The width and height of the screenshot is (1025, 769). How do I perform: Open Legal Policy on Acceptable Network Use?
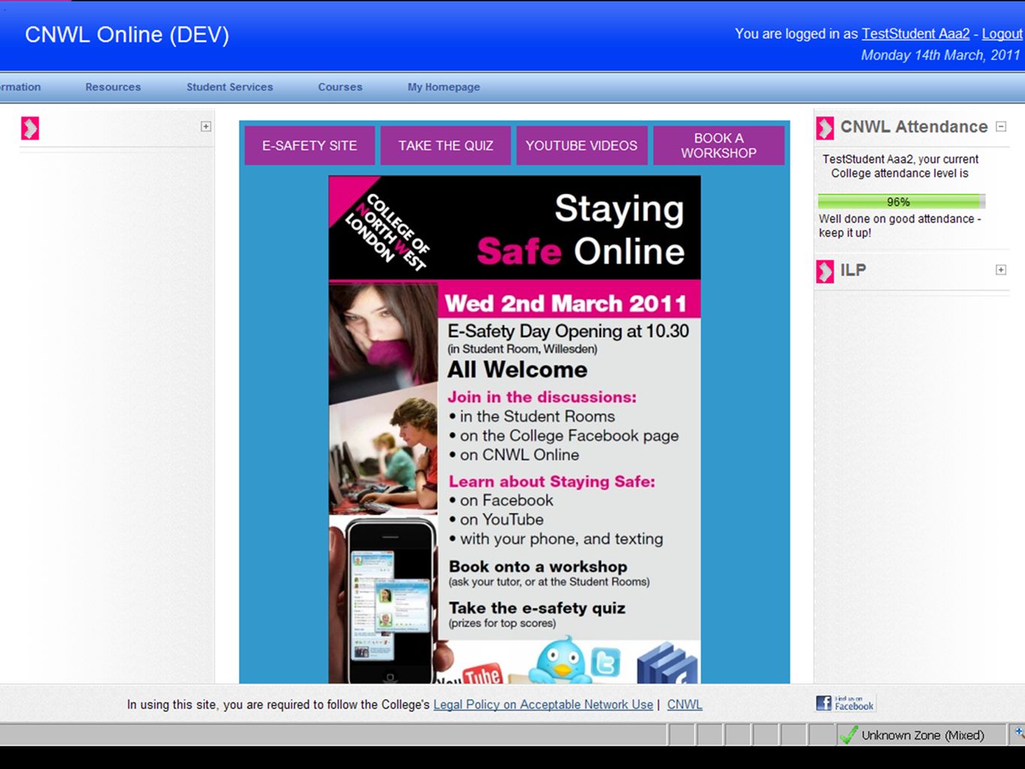pos(543,704)
